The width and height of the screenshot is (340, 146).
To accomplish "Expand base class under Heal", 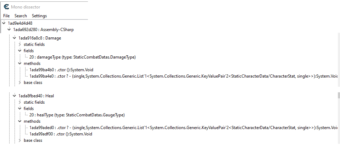I will coord(19,140).
